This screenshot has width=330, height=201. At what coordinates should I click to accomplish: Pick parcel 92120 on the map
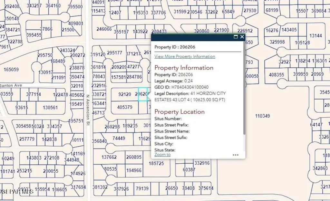point(125,94)
